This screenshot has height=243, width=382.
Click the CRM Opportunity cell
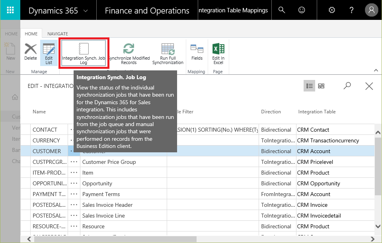pyautogui.click(x=335, y=183)
